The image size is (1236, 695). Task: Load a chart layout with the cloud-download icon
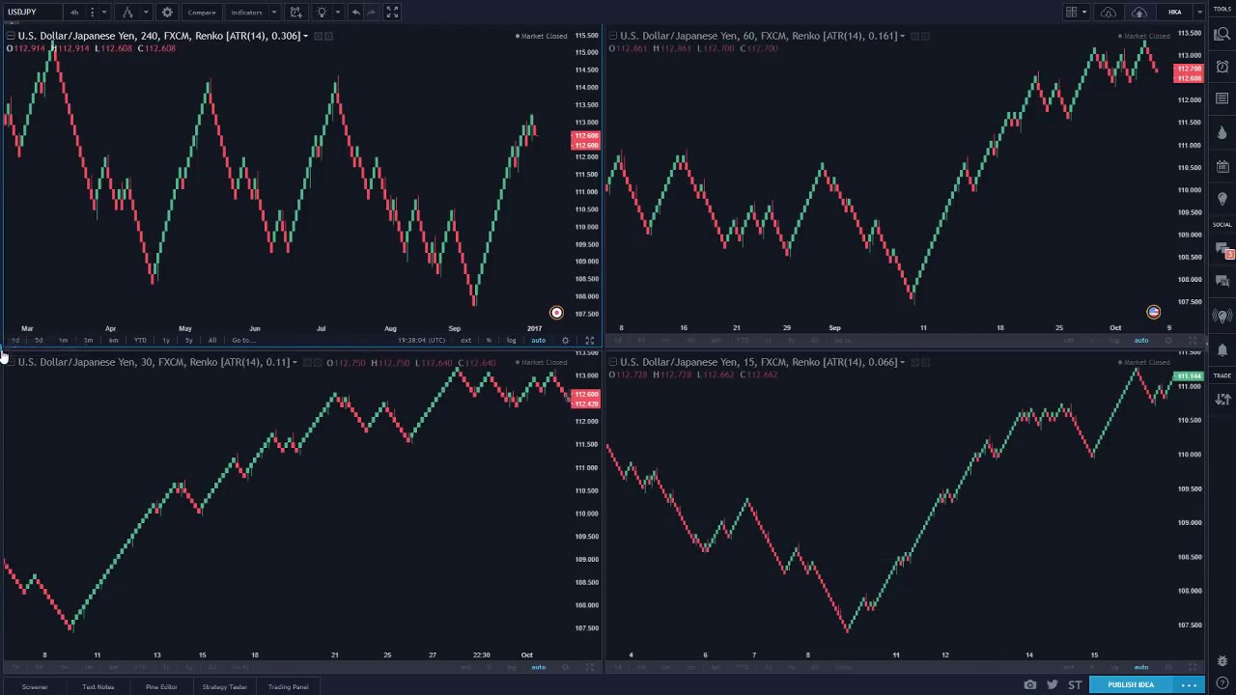[x=1109, y=13]
